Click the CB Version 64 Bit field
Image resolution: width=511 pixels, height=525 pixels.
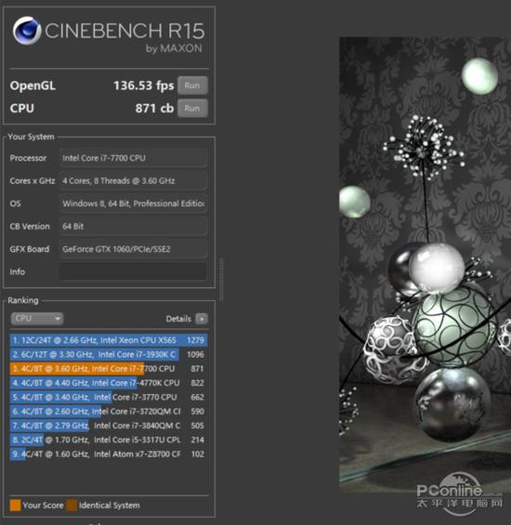click(x=133, y=226)
